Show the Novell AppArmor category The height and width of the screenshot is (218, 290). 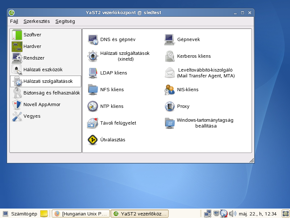[x=46, y=105]
